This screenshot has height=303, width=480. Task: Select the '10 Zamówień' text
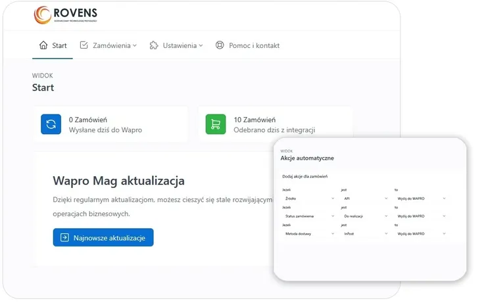[x=254, y=120]
